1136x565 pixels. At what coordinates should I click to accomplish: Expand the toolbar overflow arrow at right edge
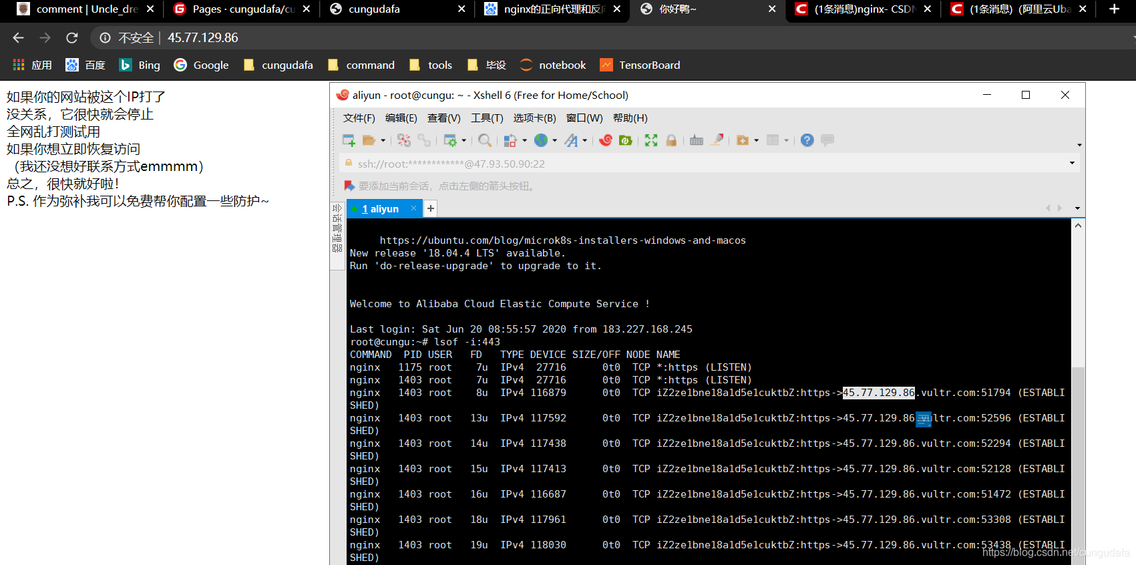coord(1079,145)
